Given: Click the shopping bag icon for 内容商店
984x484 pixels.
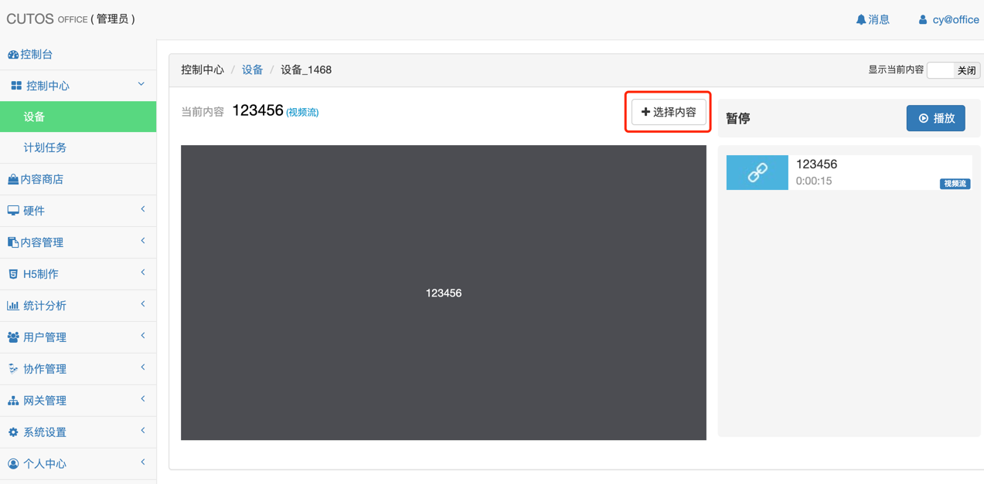Looking at the screenshot, I should (x=13, y=179).
